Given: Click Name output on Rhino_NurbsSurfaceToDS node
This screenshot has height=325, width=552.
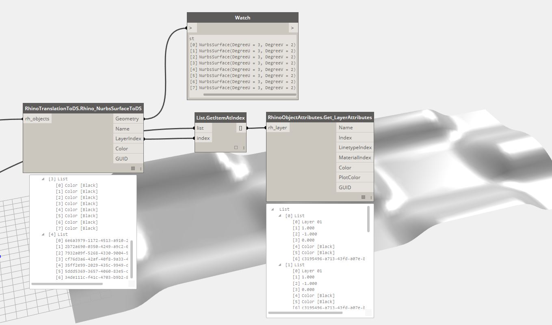Looking at the screenshot, I should (128, 128).
